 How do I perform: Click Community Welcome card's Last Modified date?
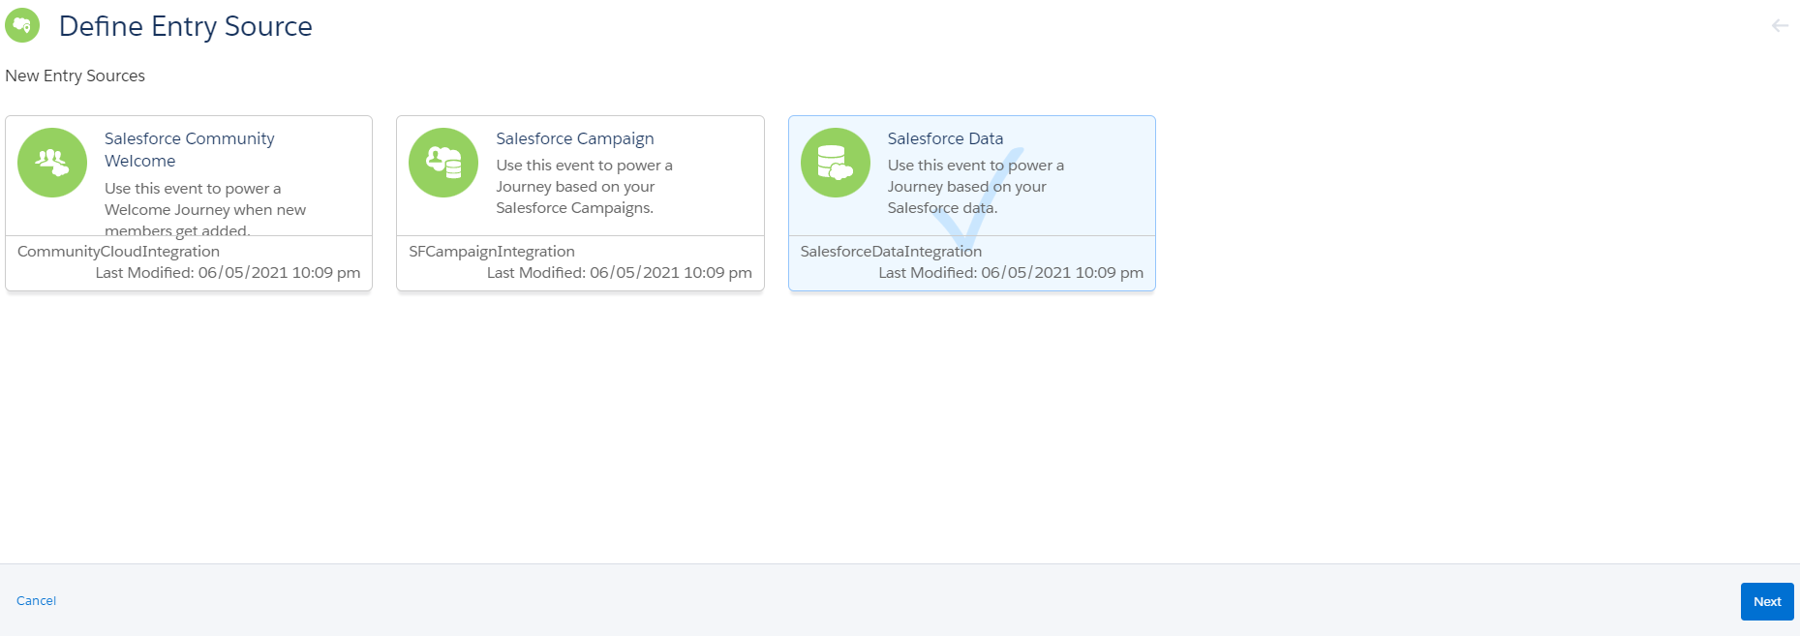228,273
